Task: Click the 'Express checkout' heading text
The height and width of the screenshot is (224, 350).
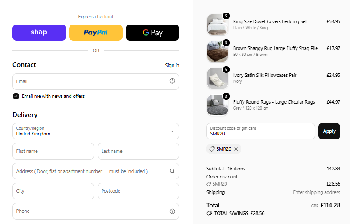Action: (96, 17)
